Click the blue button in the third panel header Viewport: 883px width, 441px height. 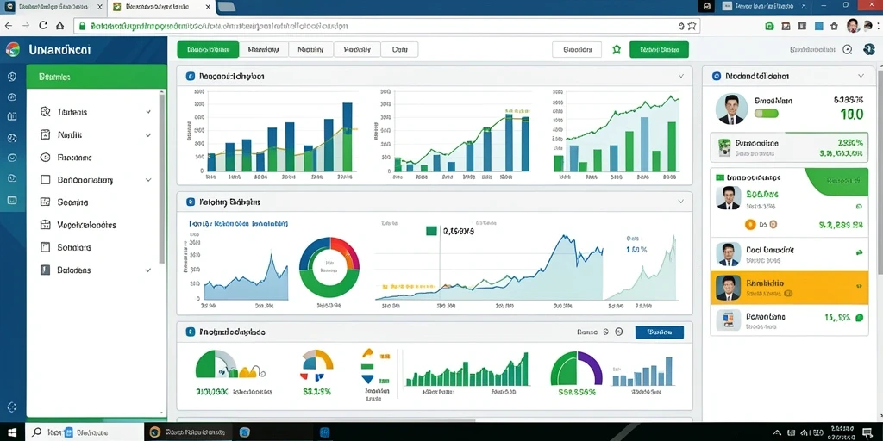click(x=660, y=332)
